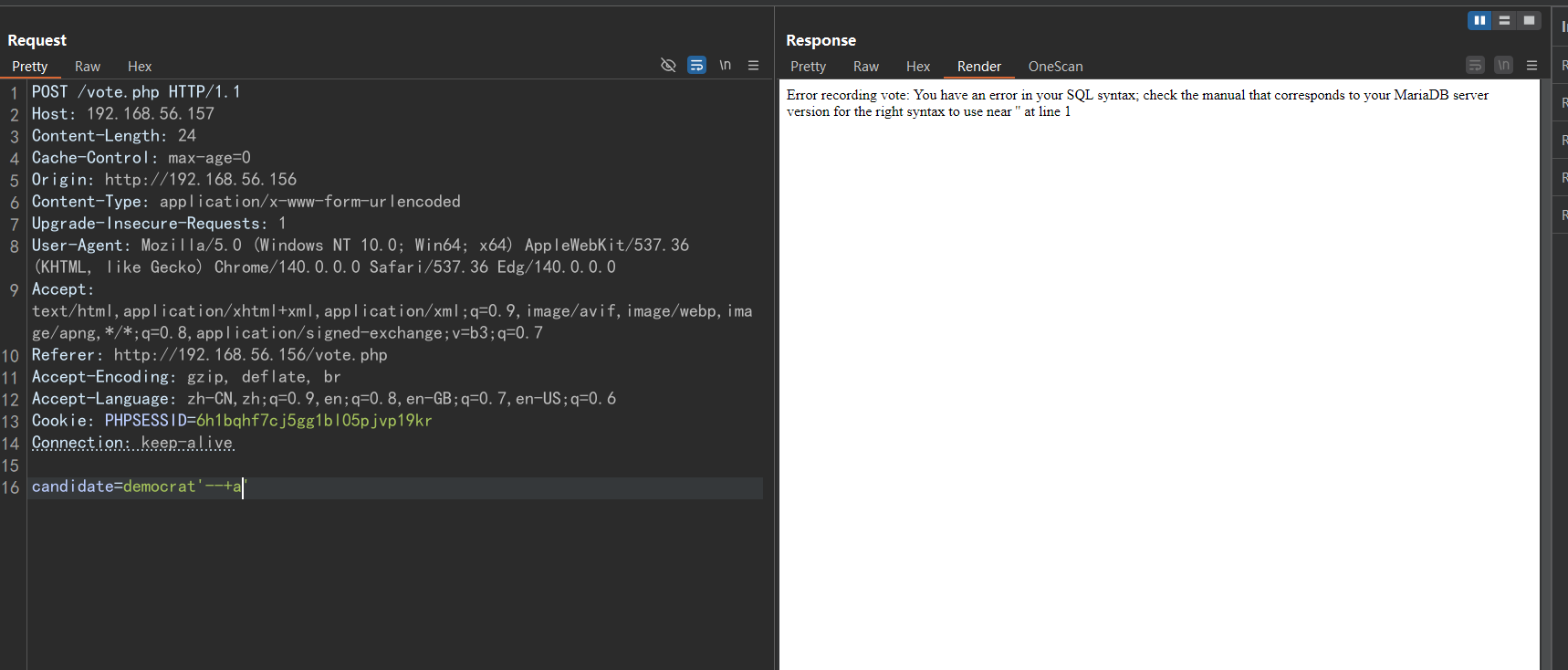
Task: Toggle non-printable characters in Request panel
Action: (725, 65)
